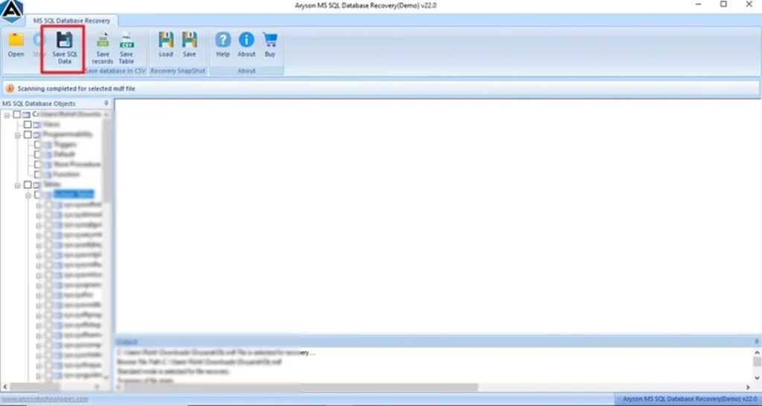The width and height of the screenshot is (762, 406).
Task: Collapse the root database tree node
Action: click(x=7, y=115)
